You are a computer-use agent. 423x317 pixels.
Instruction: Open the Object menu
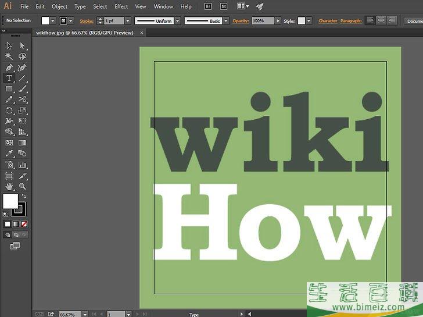(x=59, y=6)
